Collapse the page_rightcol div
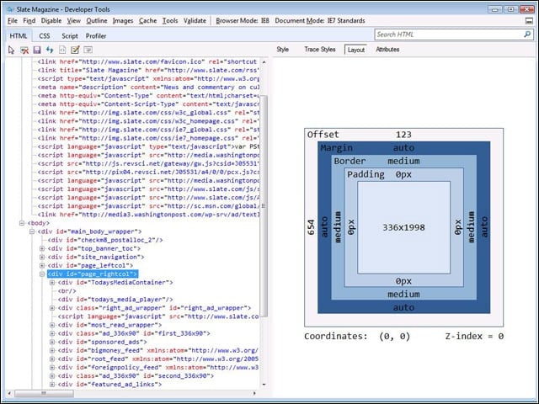The height and width of the screenshot is (404, 539). pyautogui.click(x=42, y=274)
